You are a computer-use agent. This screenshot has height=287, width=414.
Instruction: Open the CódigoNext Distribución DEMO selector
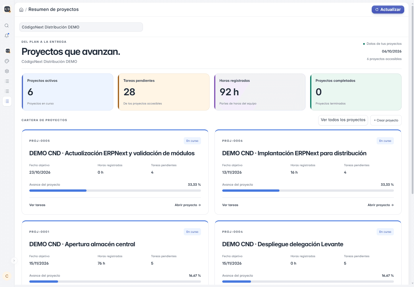tap(81, 27)
